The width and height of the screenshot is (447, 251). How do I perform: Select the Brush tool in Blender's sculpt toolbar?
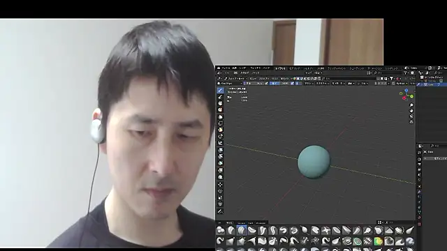(220, 91)
